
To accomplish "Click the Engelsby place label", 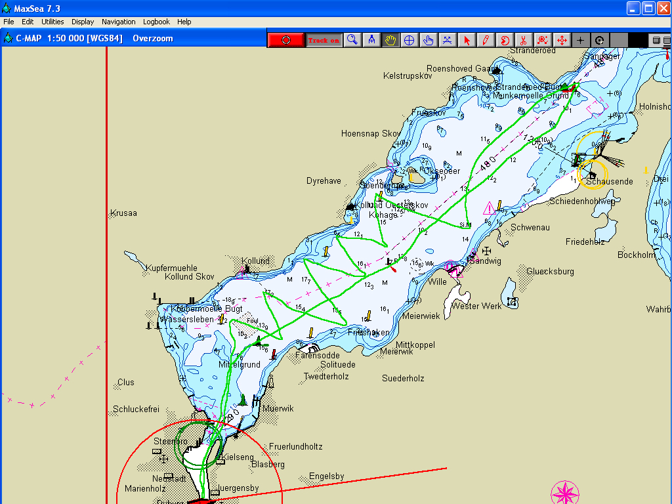I will tap(327, 476).
